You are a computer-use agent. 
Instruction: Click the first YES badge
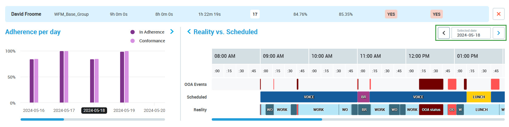tap(391, 14)
